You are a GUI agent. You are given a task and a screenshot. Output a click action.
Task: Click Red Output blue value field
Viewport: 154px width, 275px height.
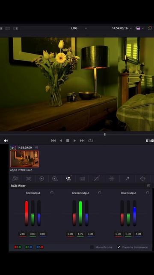[43, 234]
